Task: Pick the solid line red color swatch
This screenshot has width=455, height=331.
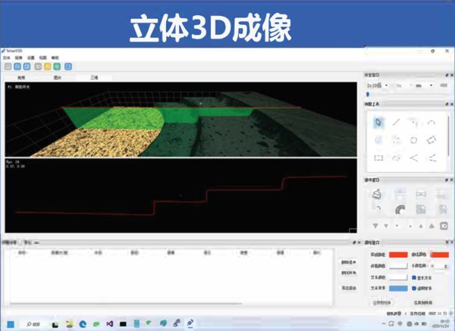Action: click(x=398, y=254)
